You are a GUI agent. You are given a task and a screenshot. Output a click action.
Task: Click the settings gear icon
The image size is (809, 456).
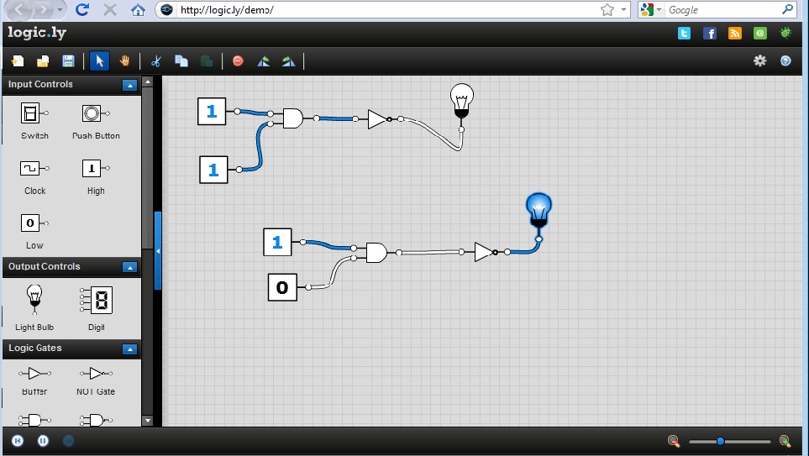point(760,60)
